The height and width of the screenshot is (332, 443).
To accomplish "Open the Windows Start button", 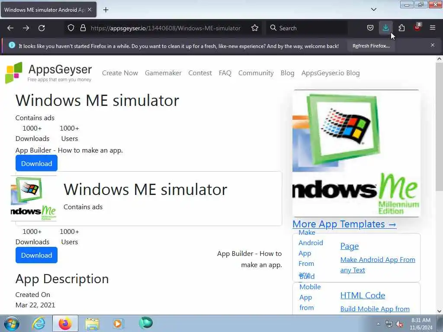I will (x=12, y=323).
